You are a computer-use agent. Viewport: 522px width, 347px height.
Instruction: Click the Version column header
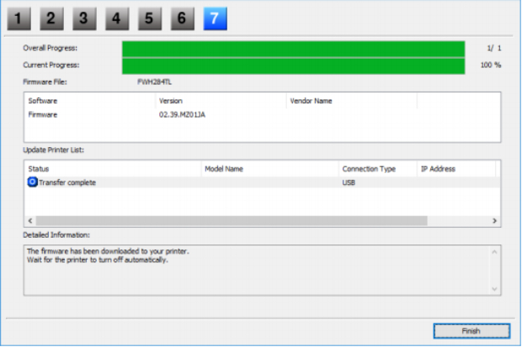(221, 101)
